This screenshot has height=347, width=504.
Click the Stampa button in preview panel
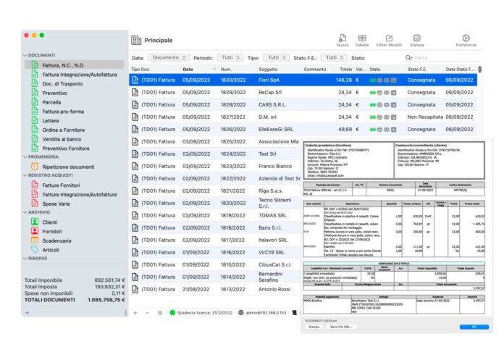pyautogui.click(x=314, y=327)
